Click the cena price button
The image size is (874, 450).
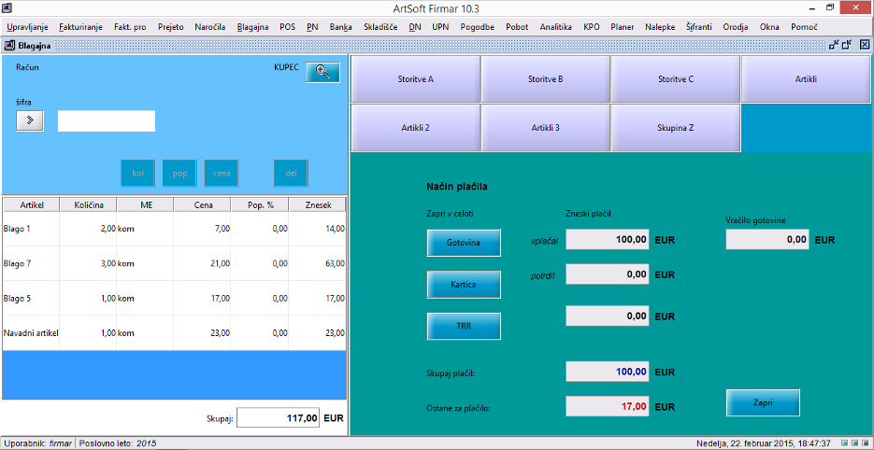(222, 174)
